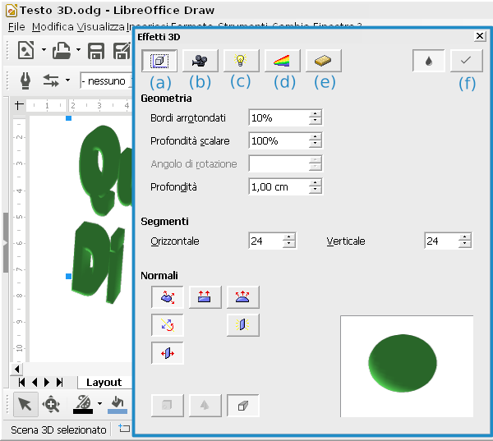This screenshot has width=493, height=441.
Task: Toggle double-sided normals button
Action: 168,353
